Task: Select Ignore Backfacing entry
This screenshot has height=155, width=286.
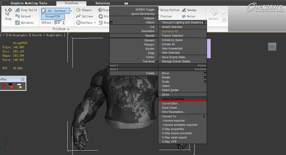Action: (x=143, y=14)
